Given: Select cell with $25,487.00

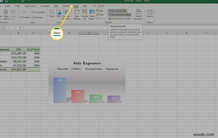Looking at the screenshot, I should point(18,53).
